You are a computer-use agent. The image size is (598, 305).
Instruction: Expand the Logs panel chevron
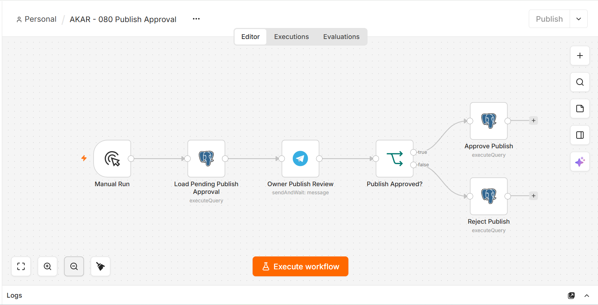click(587, 295)
